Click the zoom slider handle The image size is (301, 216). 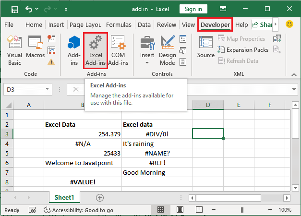pyautogui.click(x=242, y=210)
